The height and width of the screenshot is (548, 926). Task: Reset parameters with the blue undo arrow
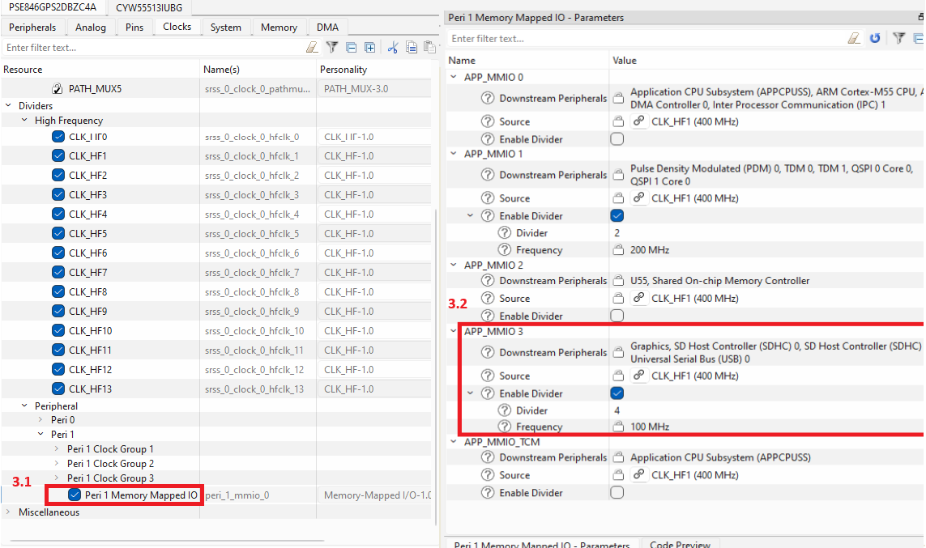click(875, 38)
